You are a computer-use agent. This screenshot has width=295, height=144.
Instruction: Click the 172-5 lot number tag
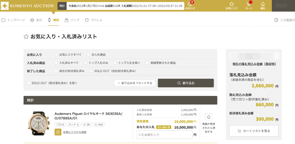pos(60,125)
